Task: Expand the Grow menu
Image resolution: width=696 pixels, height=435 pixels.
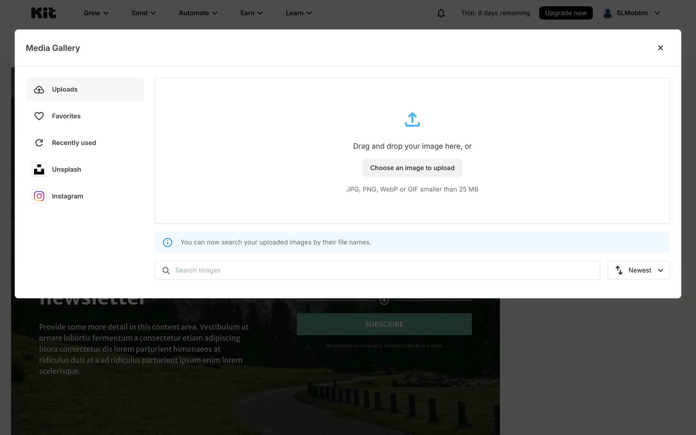Action: point(96,13)
